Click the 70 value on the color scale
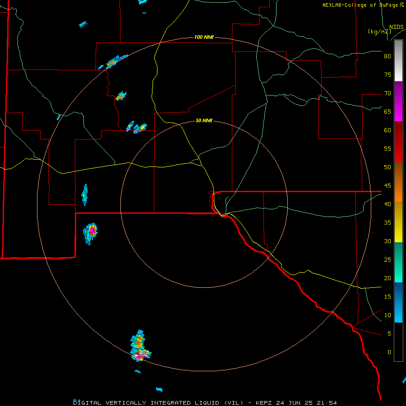This screenshot has height=406, width=406. pos(388,93)
